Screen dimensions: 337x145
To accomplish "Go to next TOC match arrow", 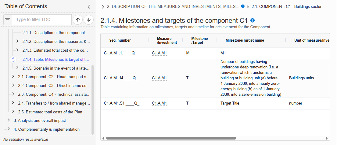I will [x=88, y=20].
